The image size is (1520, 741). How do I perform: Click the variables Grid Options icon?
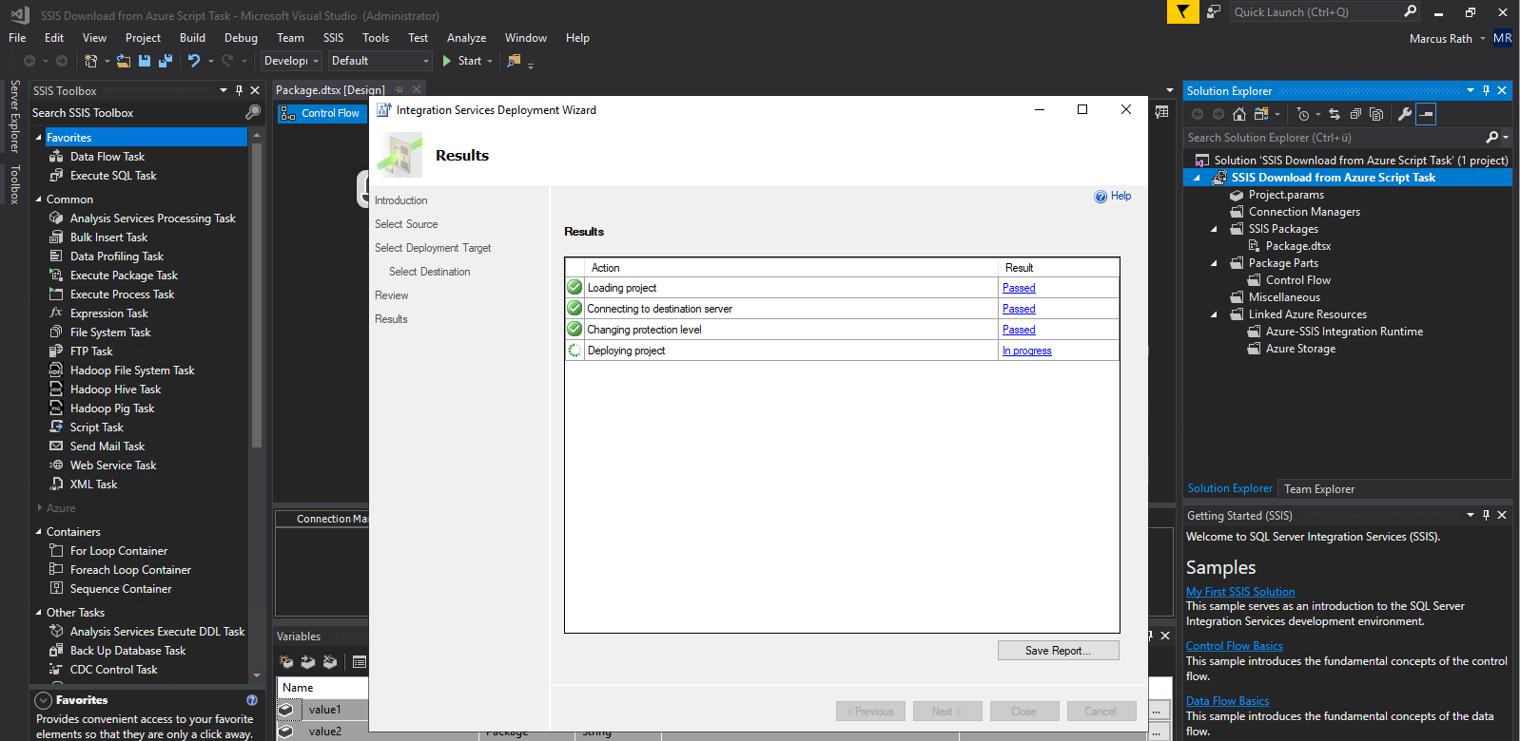click(x=360, y=662)
